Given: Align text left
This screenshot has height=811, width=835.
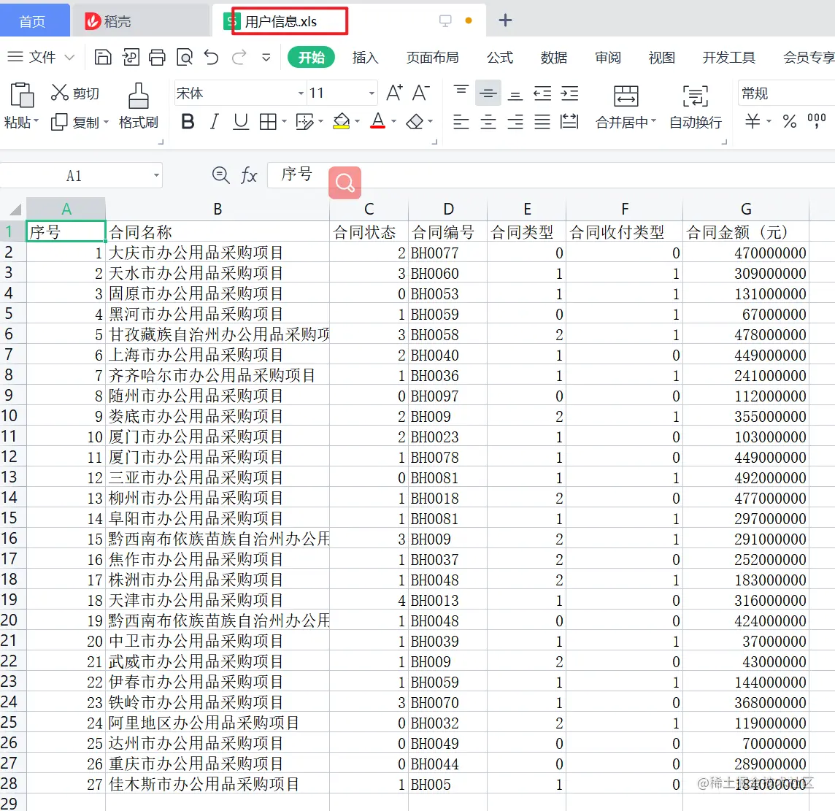Looking at the screenshot, I should tap(461, 122).
